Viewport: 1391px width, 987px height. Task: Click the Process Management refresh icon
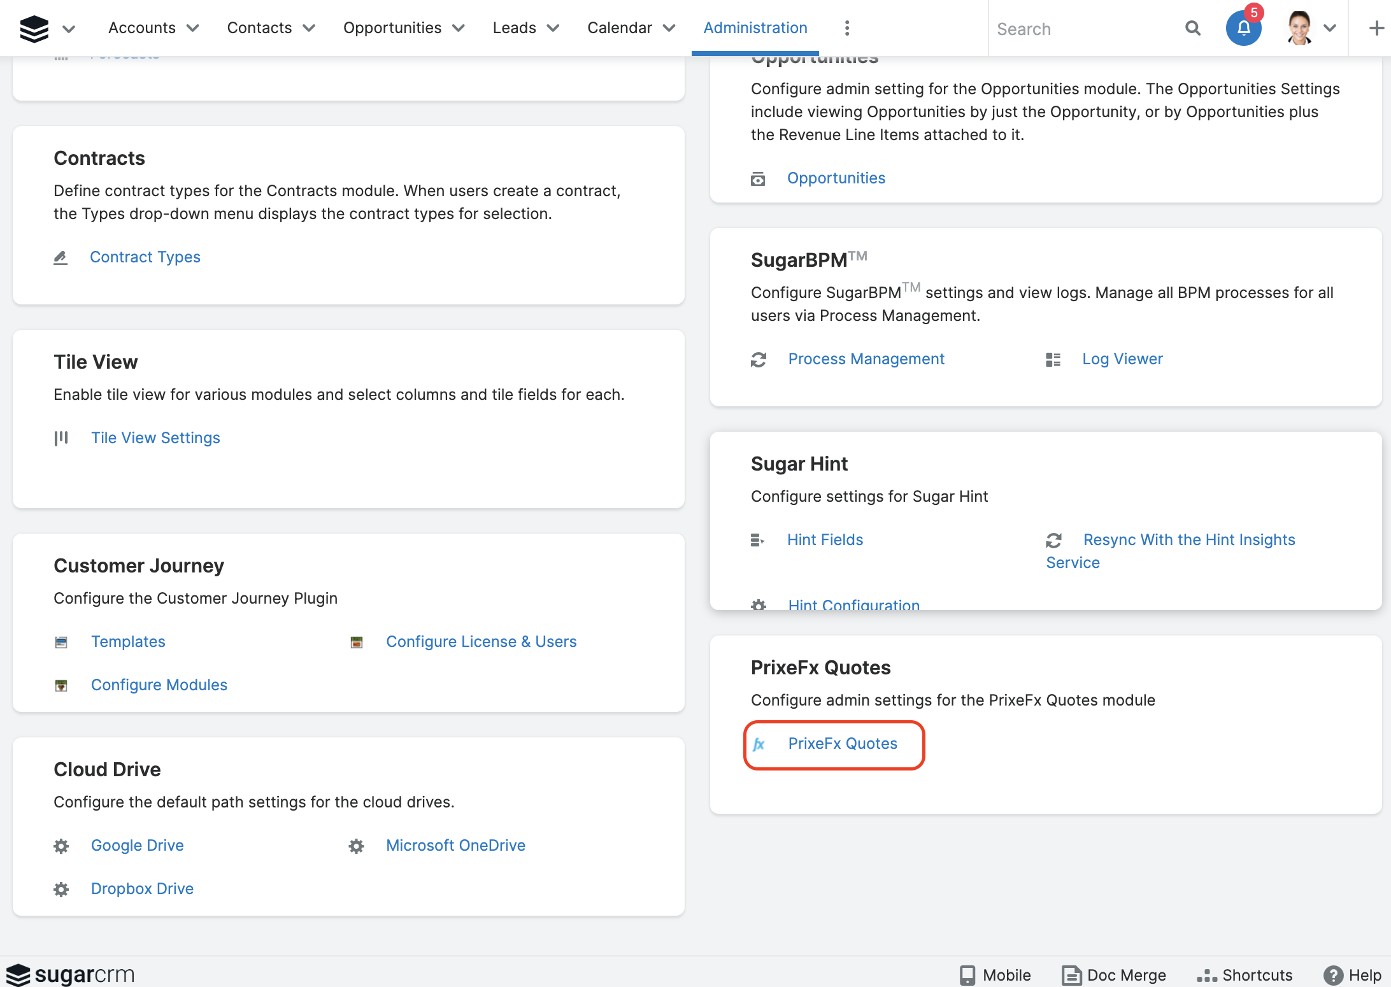point(758,360)
